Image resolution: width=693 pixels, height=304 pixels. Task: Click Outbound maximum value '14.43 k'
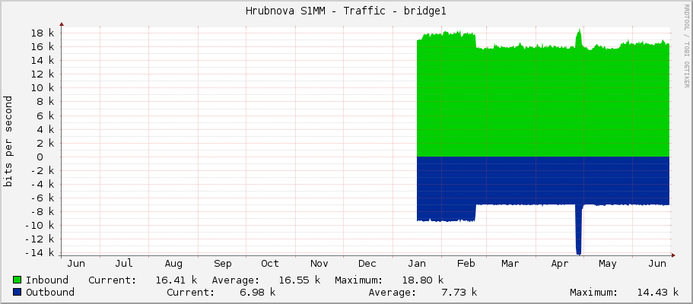[x=658, y=292]
